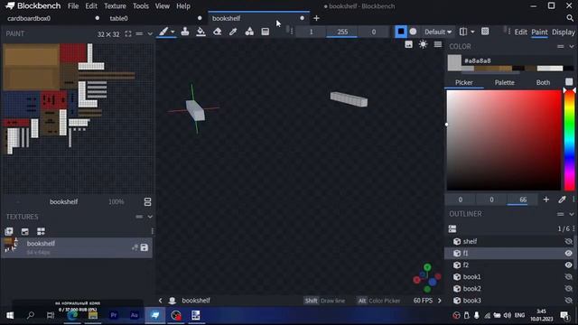Select the Draw Shape tool
Viewport: 578px width, 325px height.
pyautogui.click(x=249, y=32)
